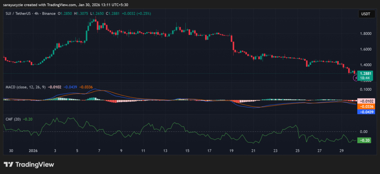Click the purple lightning bolt icon
The image size is (380, 174).
pyautogui.click(x=356, y=78)
